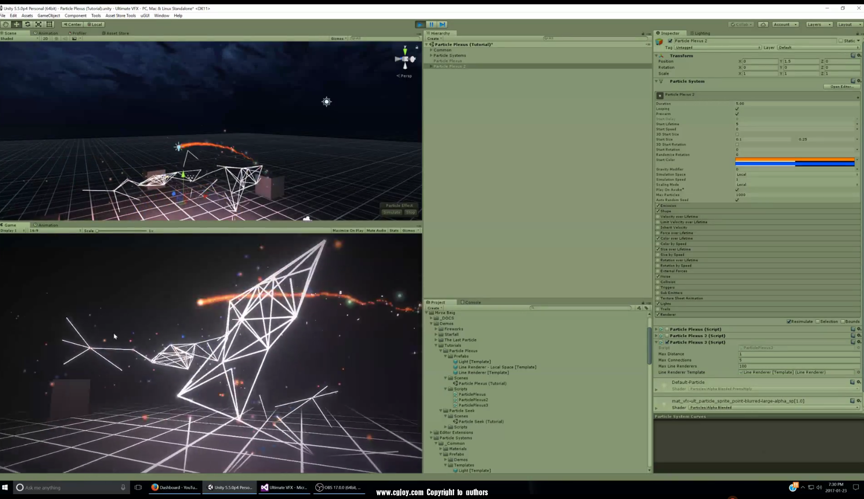This screenshot has width=864, height=499.
Task: Toggle the Looping checkbox
Action: (x=737, y=109)
